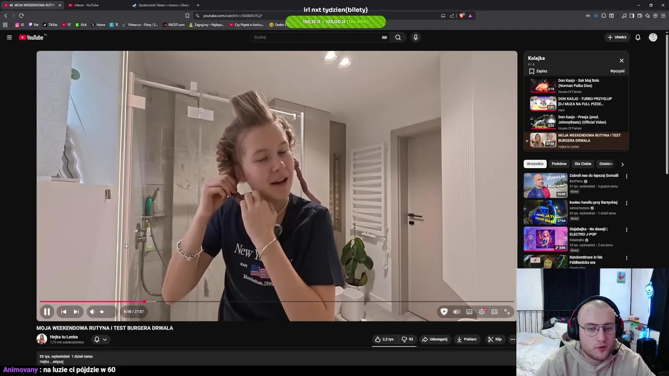669x376 pixels.
Task: Close the Kolejka queue panel
Action: [x=621, y=61]
